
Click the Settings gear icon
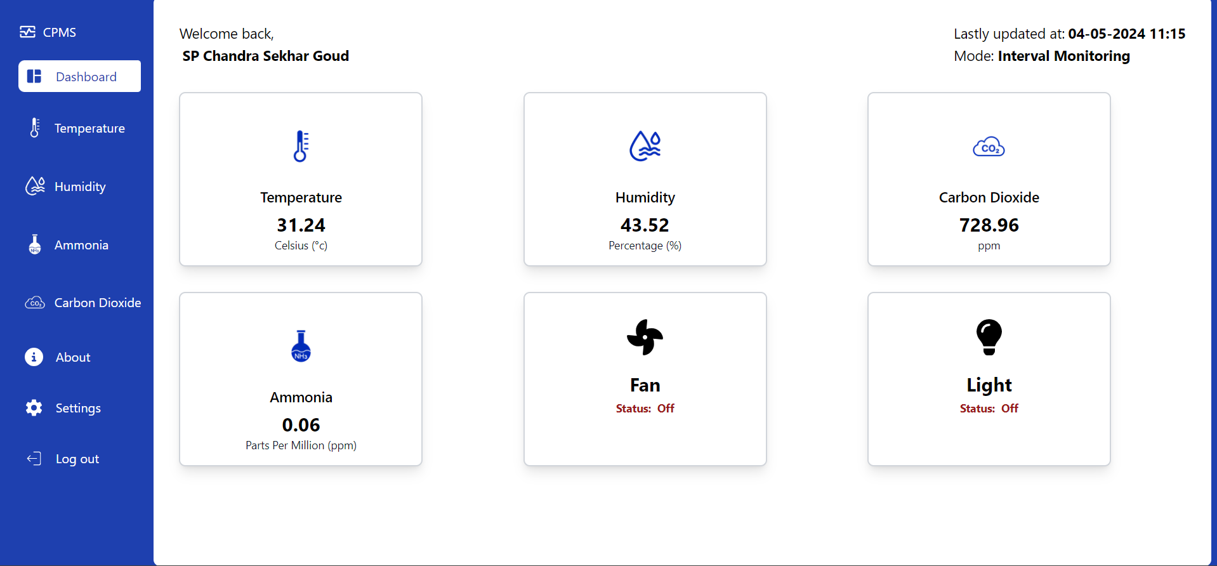[x=34, y=407]
